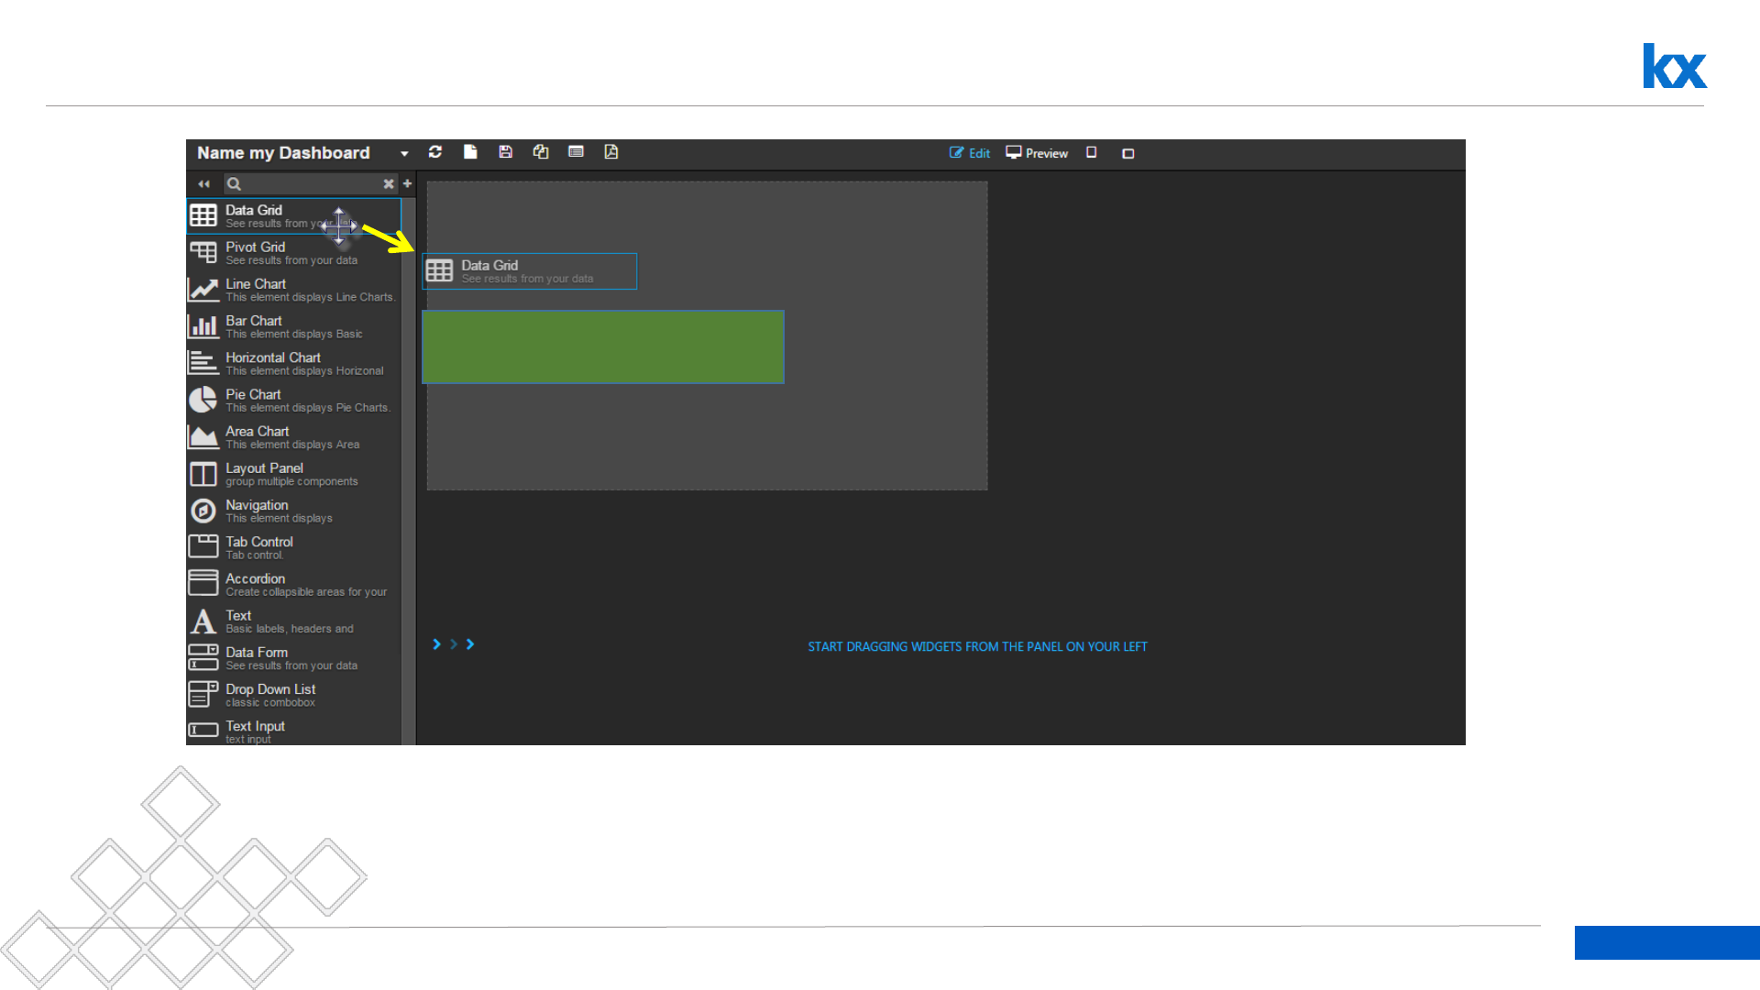This screenshot has height=990, width=1760.
Task: Collapse the widget panel with double arrows
Action: click(x=203, y=184)
